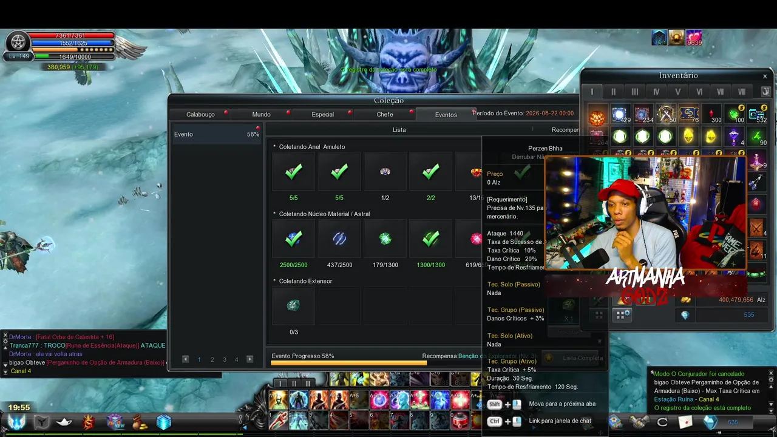Open inventory tab III
Screen dimensions: 777x437
634,92
